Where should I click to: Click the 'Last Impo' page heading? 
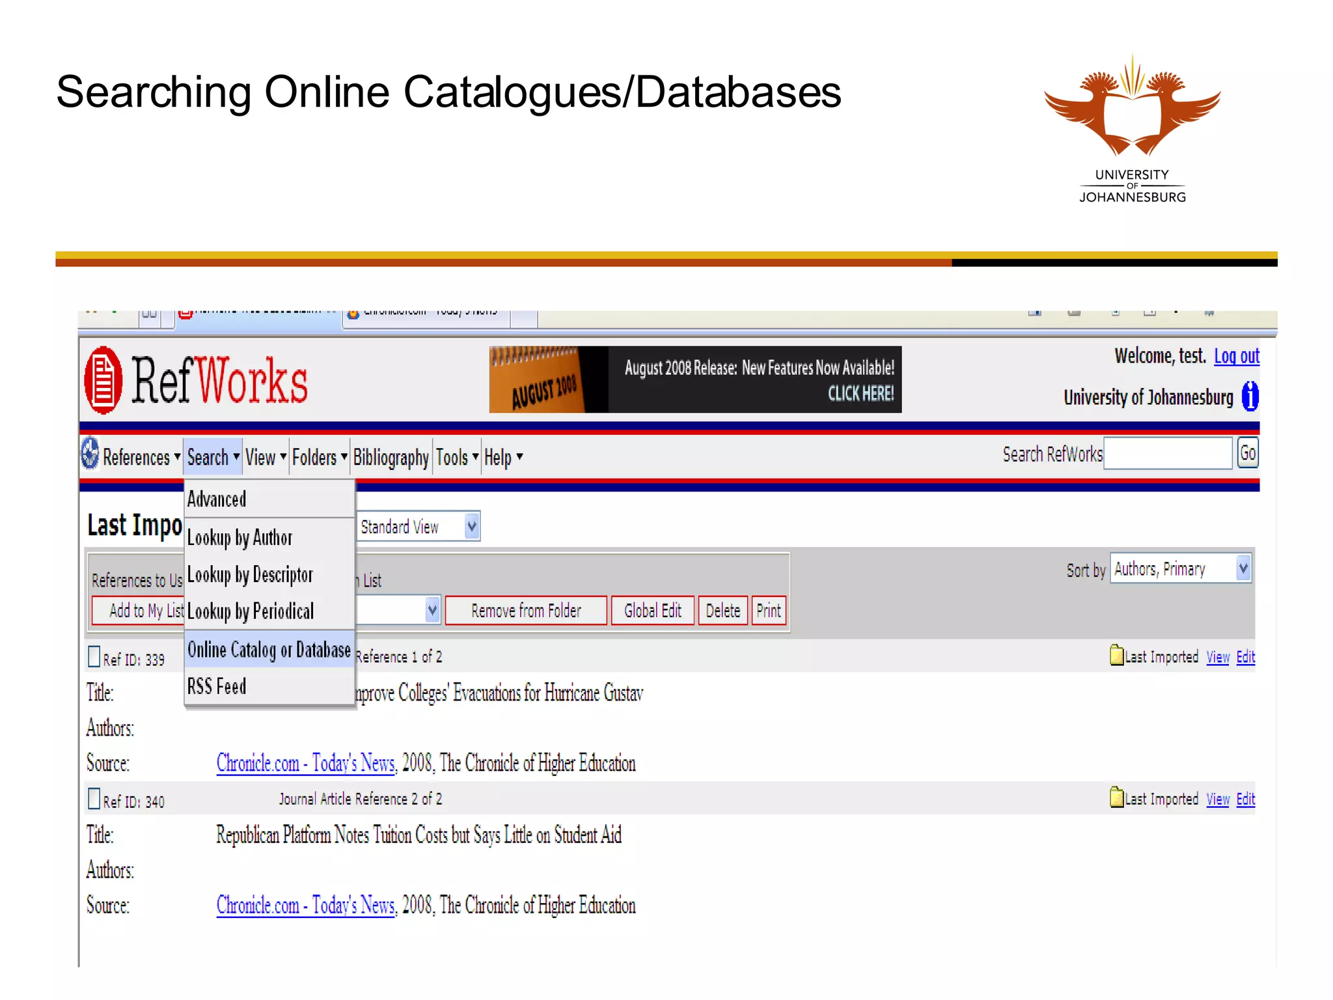point(135,525)
